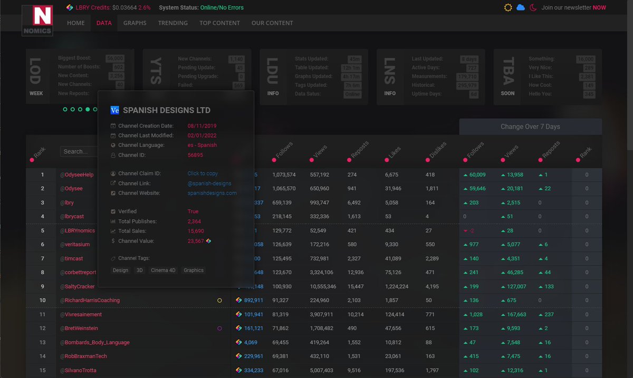Screen dimensions: 633x378
Task: Click the 3D channel tag
Action: coord(139,270)
